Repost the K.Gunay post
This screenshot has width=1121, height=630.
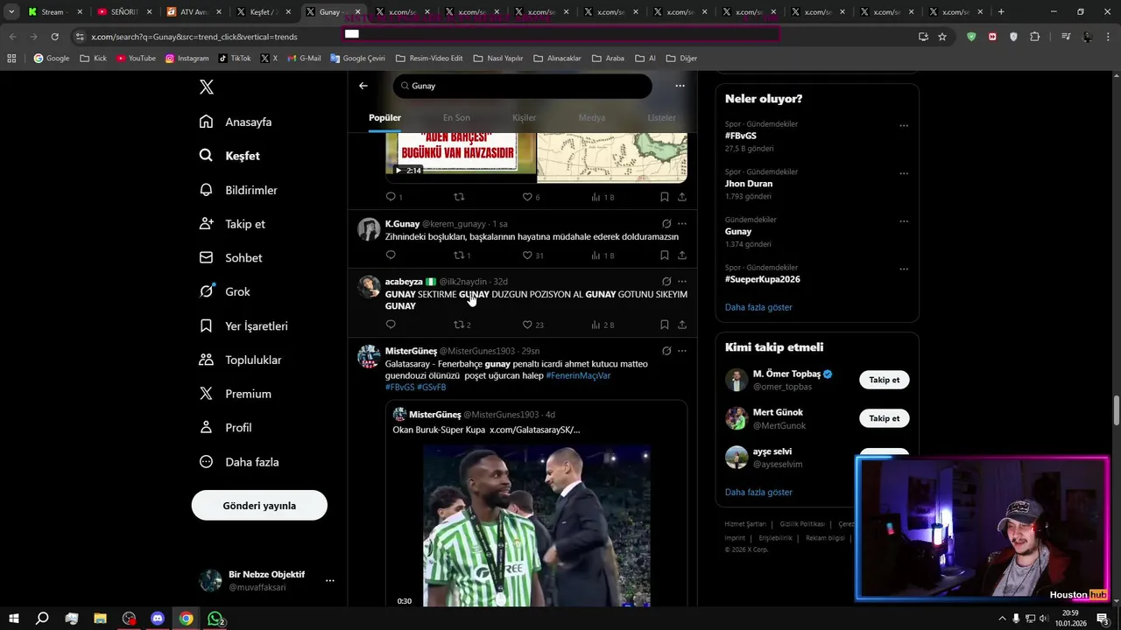pyautogui.click(x=458, y=255)
